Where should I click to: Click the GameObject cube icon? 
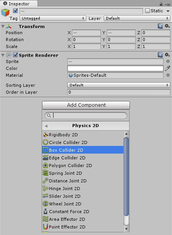tap(5, 12)
